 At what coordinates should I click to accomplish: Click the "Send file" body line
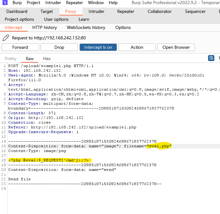[19, 179]
